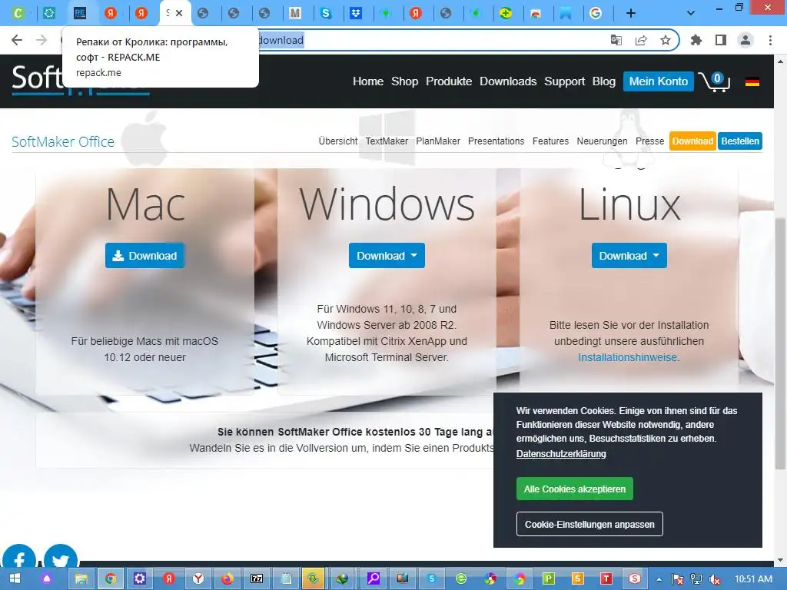Click the muted volume tray icon
Viewport: 787px width, 590px height.
point(715,579)
